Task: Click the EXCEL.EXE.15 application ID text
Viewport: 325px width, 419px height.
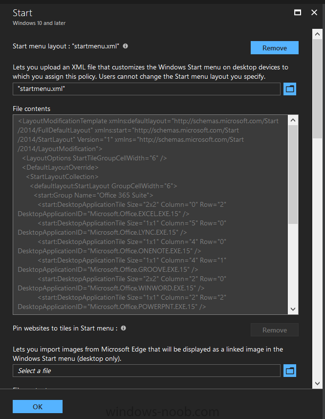Action: click(104, 214)
